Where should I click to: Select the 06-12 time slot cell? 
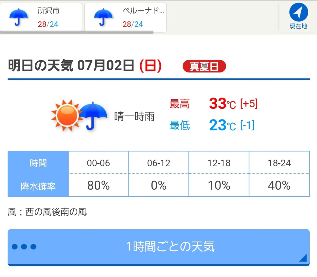pos(159,163)
